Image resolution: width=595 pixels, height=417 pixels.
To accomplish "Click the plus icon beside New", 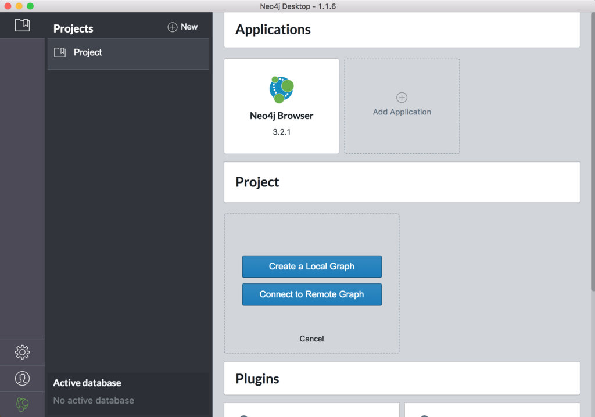I will 172,27.
